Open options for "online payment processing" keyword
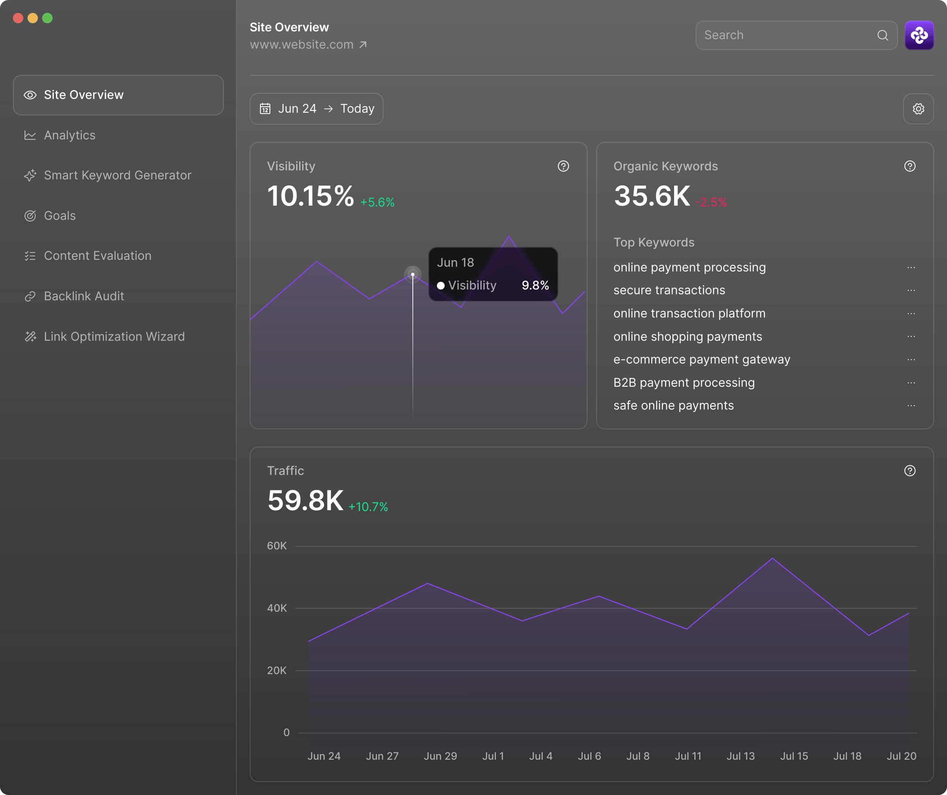Viewport: 947px width, 795px height. pyautogui.click(x=910, y=268)
